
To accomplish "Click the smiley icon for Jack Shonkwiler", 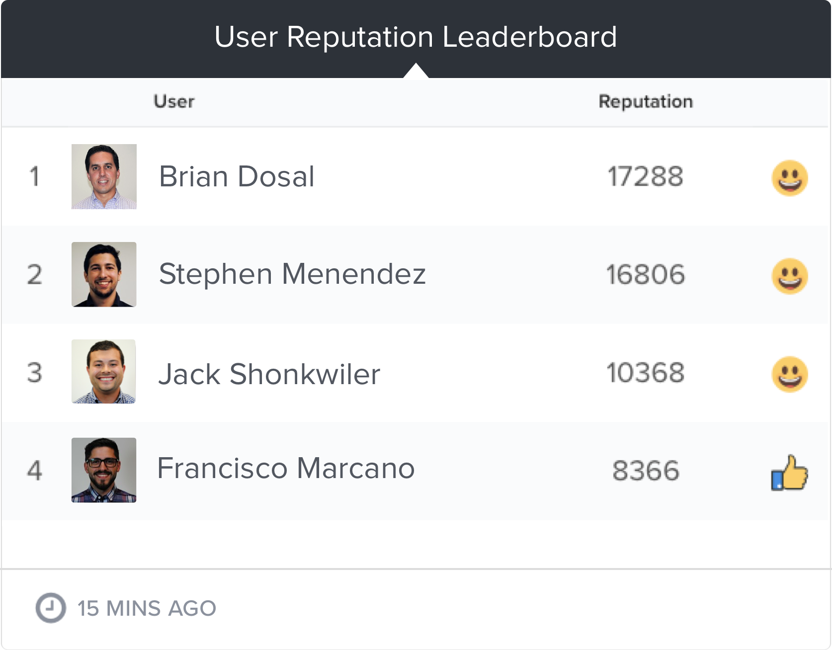I will click(789, 374).
